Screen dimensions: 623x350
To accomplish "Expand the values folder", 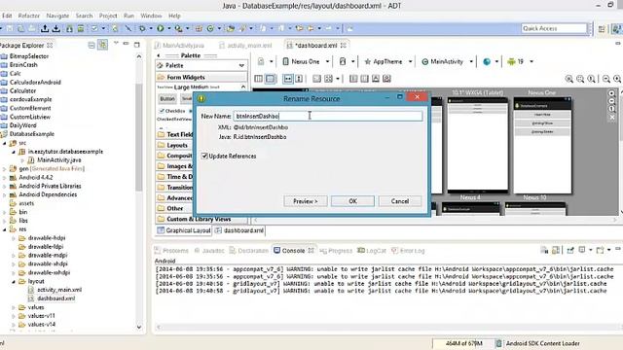I will [14, 307].
